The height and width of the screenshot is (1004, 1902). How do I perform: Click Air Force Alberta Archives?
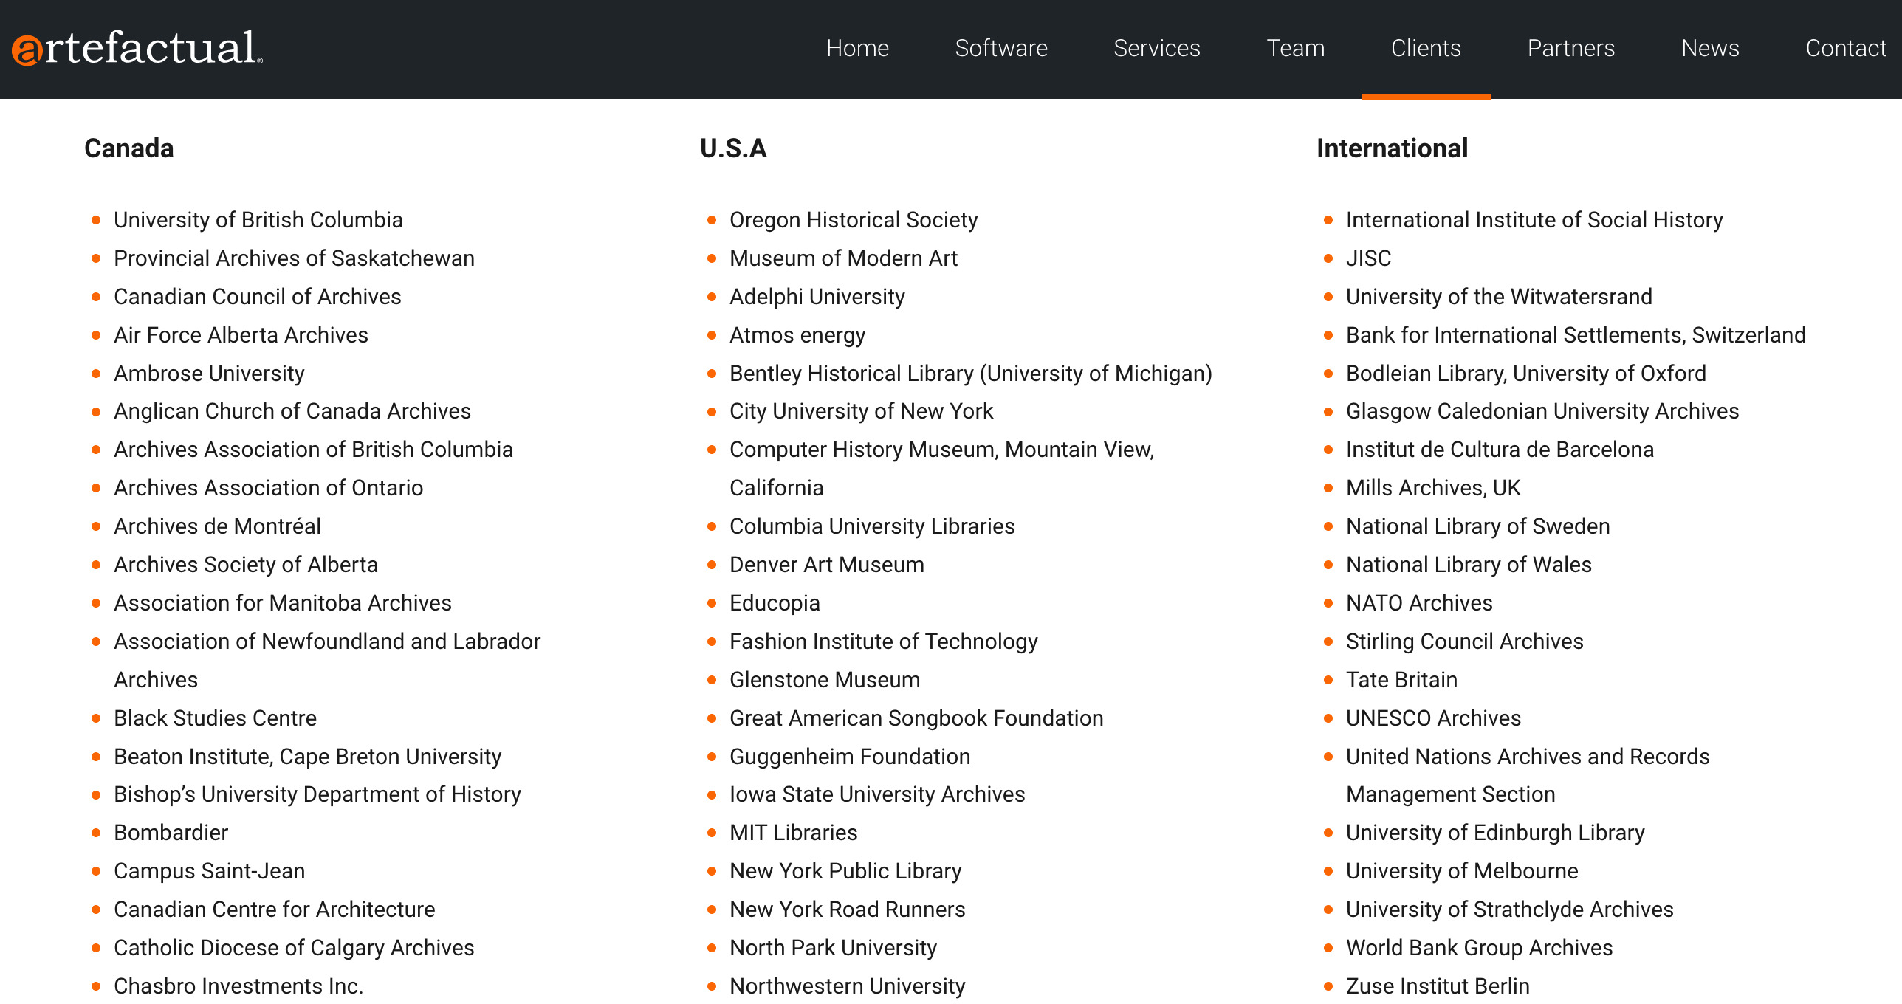click(x=241, y=335)
